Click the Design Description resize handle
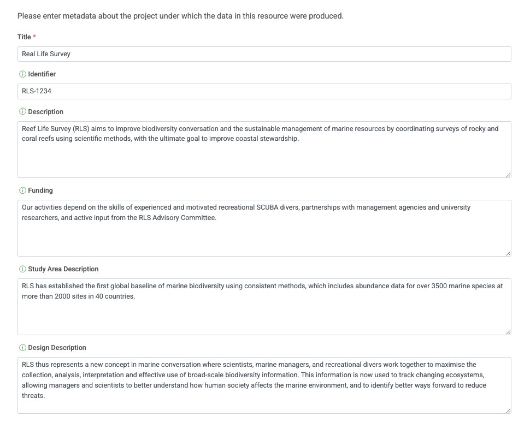The image size is (530, 434). point(508,409)
